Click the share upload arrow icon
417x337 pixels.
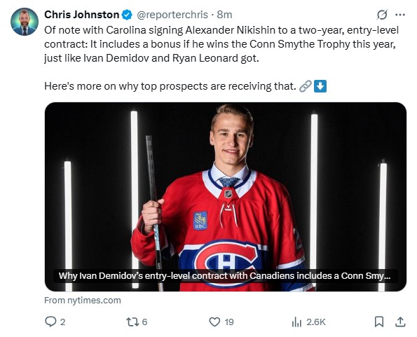(x=400, y=322)
